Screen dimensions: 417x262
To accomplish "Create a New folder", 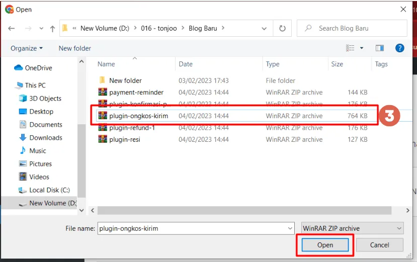I will 75,48.
